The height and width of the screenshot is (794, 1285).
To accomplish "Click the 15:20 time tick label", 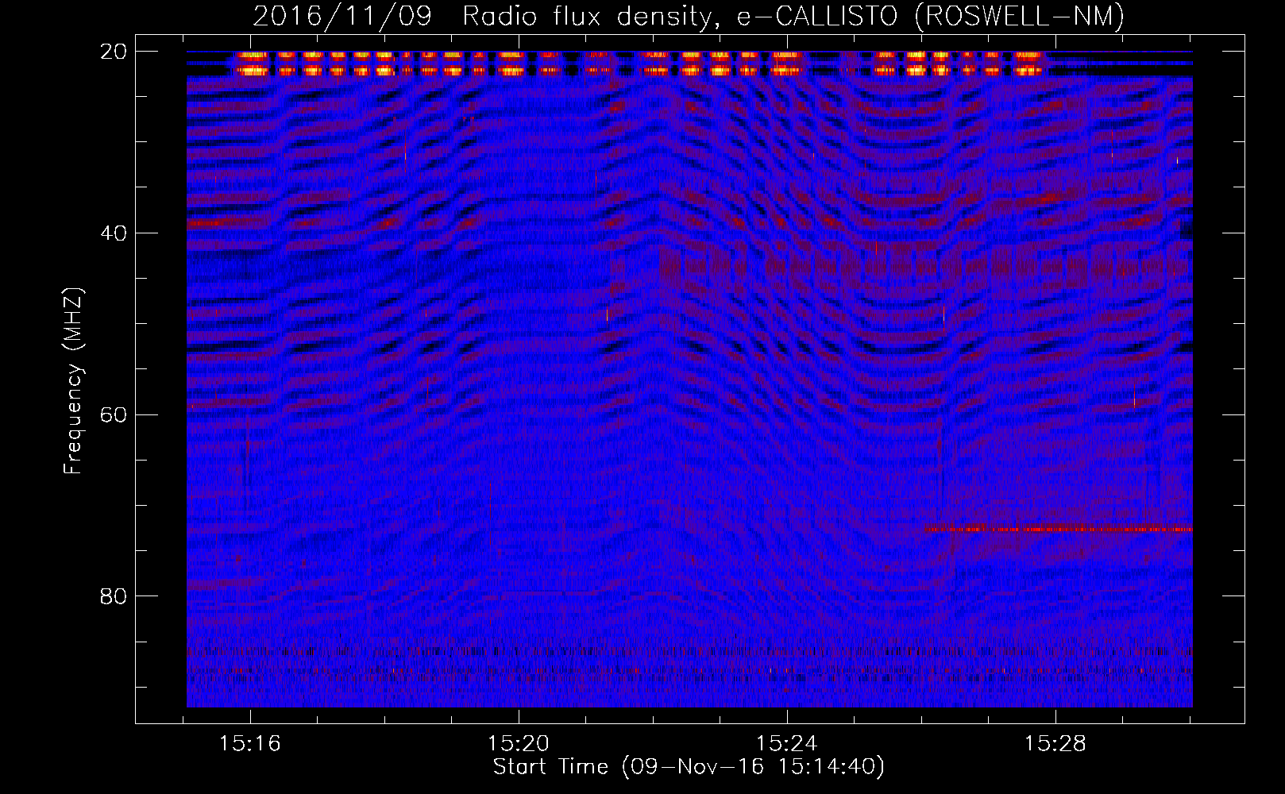I will 519,744.
